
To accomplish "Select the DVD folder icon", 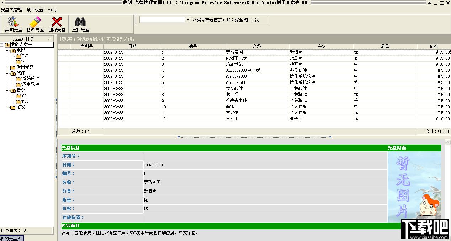I will coord(19,56).
